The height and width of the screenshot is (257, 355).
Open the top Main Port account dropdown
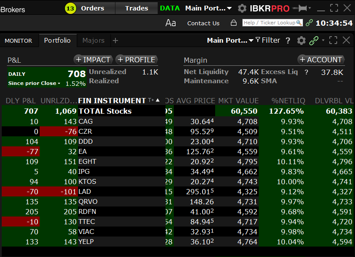point(208,8)
